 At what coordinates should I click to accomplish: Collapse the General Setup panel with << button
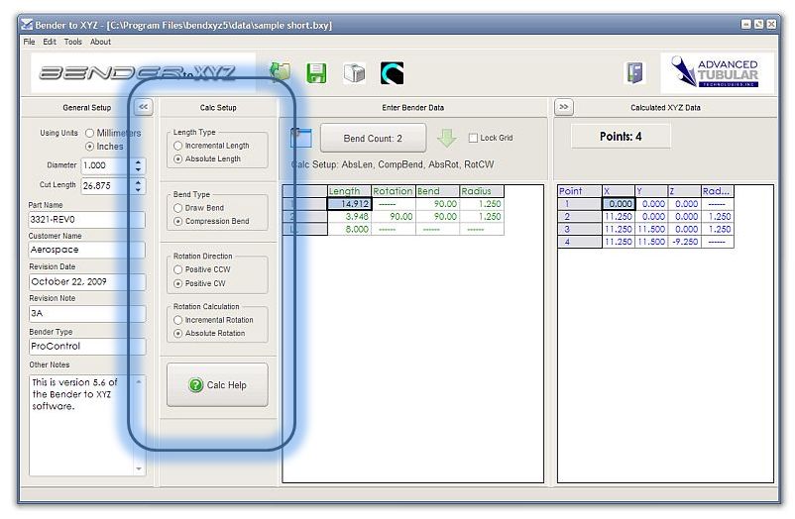click(143, 107)
